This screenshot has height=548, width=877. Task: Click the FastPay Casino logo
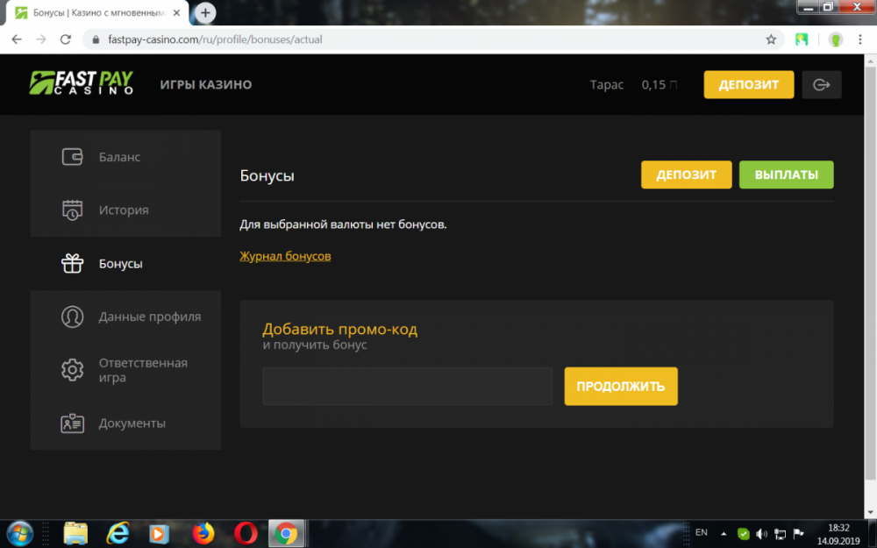pyautogui.click(x=81, y=83)
